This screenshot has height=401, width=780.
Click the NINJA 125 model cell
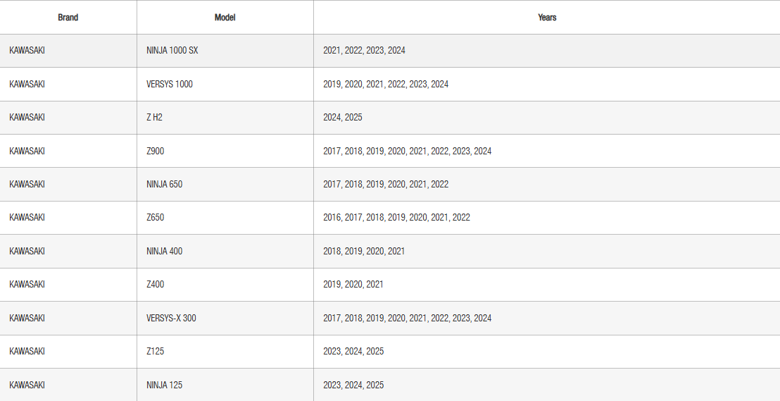(165, 385)
